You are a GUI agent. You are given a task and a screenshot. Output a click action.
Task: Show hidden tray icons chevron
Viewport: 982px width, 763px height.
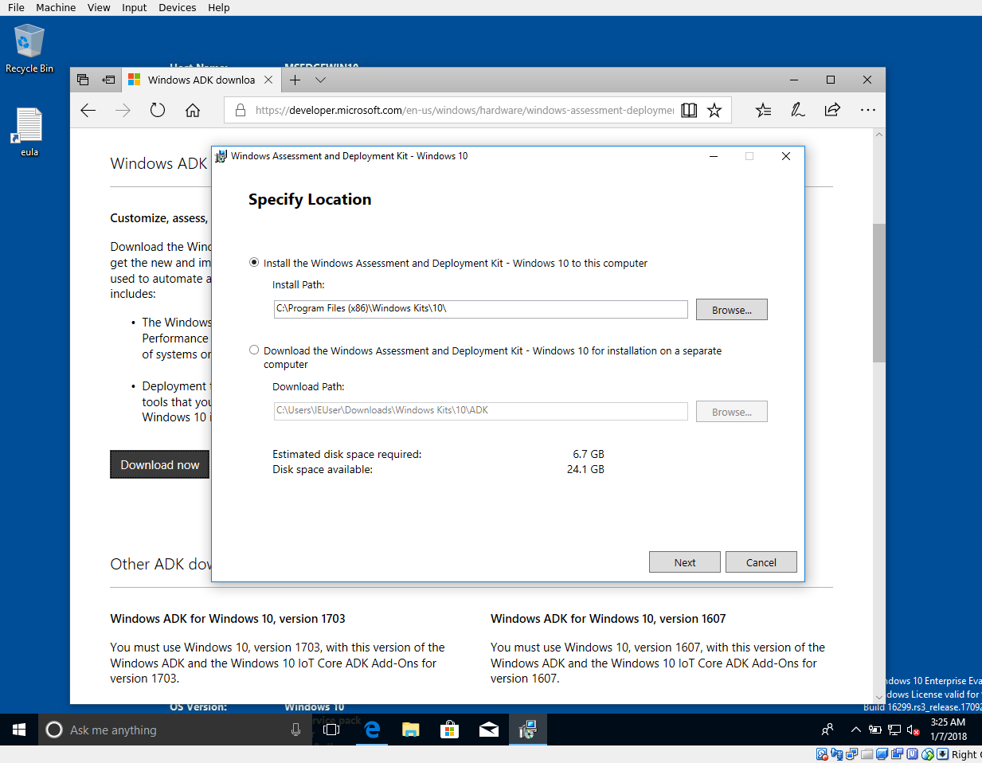856,730
